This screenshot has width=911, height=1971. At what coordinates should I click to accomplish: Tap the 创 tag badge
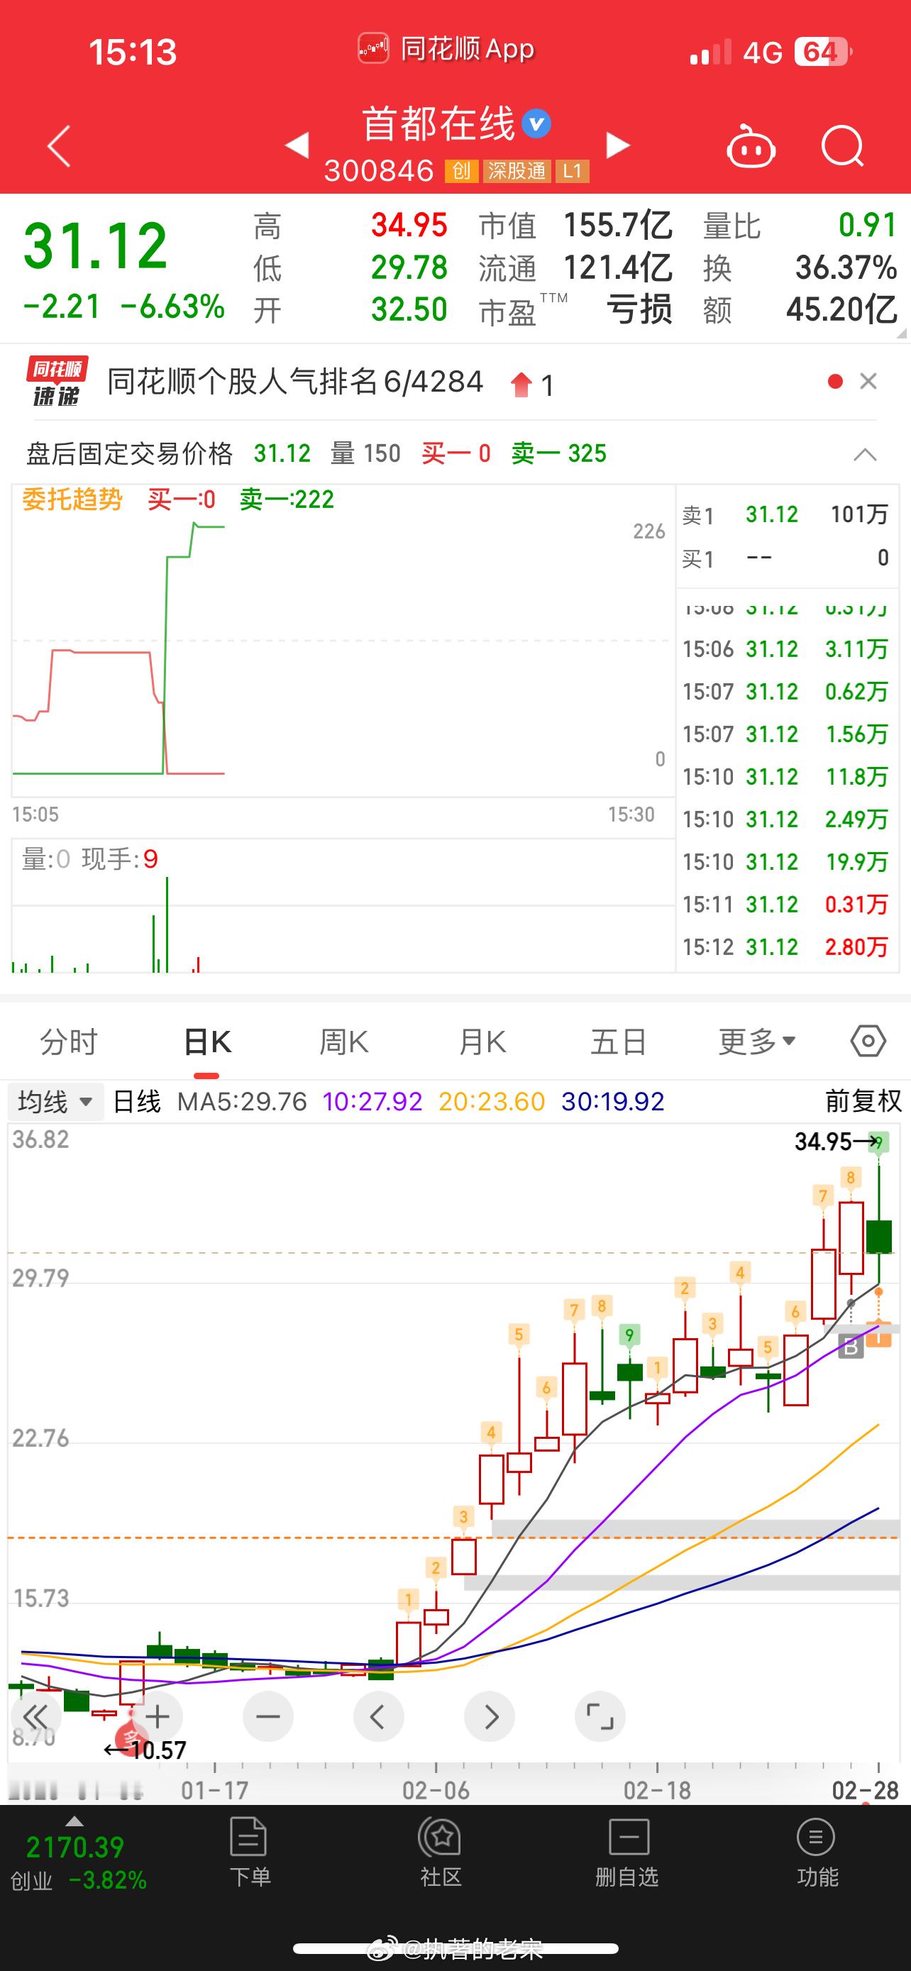(x=461, y=170)
